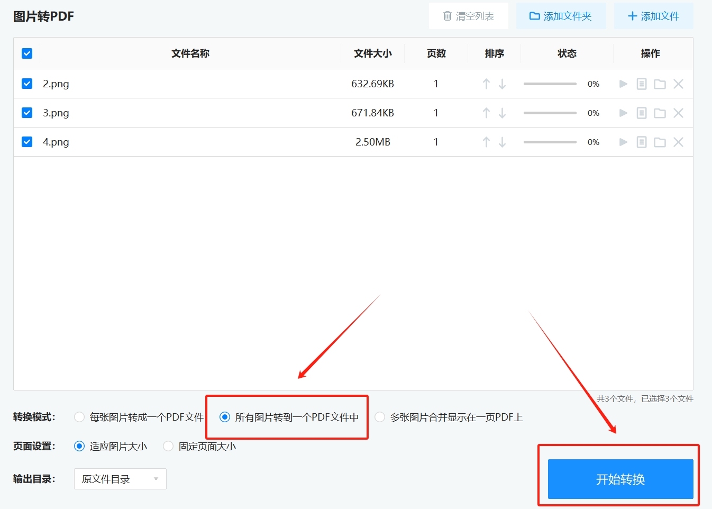Click the play icon for 4.png
This screenshot has width=712, height=509.
[623, 142]
